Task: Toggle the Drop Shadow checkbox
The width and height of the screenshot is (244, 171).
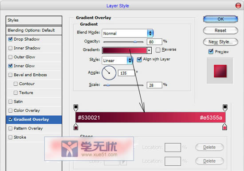Action: (x=11, y=39)
